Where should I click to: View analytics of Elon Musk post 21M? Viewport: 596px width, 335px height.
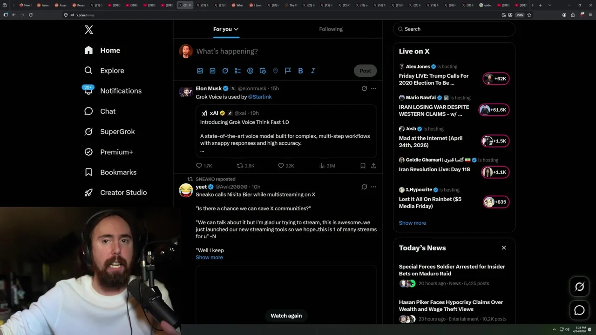327,166
